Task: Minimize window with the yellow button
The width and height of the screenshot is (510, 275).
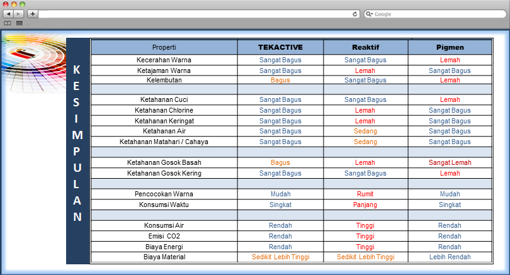Action: 14,4
